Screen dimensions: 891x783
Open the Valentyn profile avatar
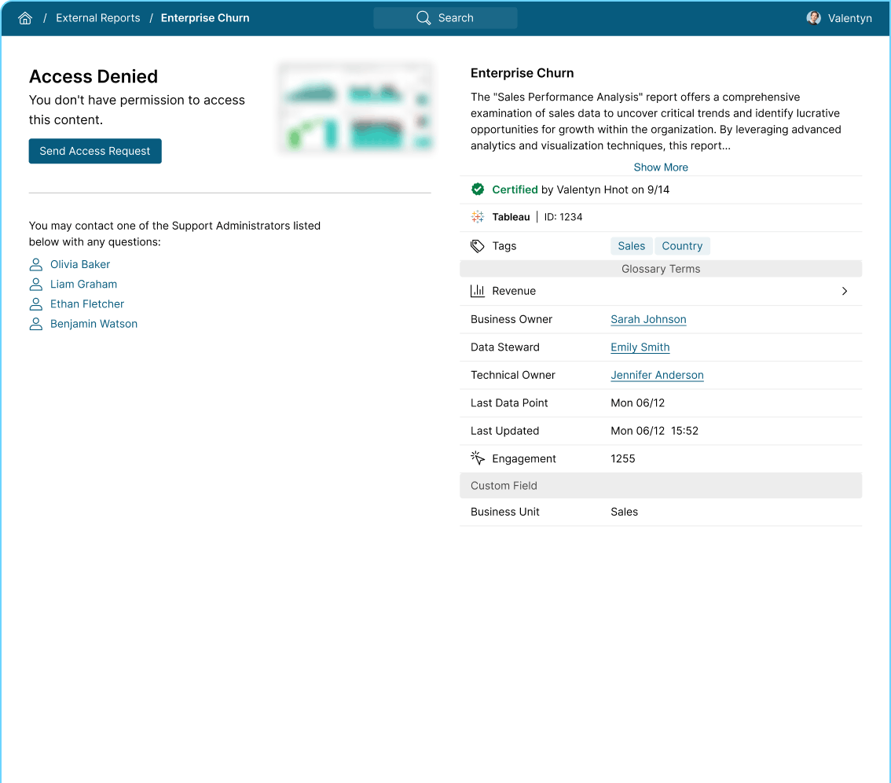click(813, 17)
